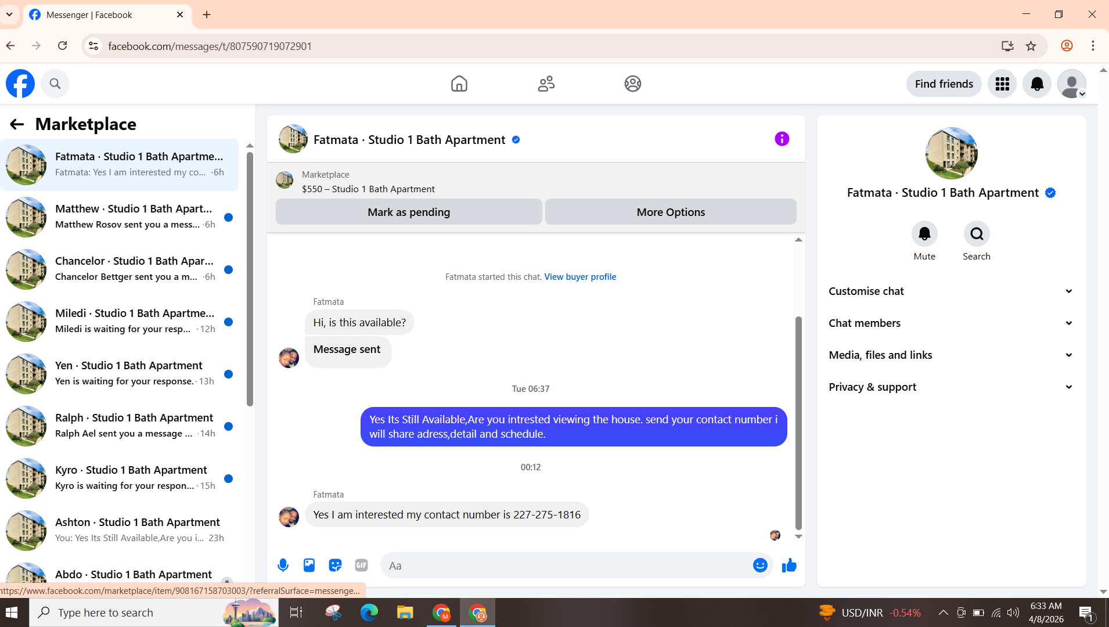Open the Yen Studio 1 Bath conversation
The image size is (1109, 627).
click(x=120, y=373)
